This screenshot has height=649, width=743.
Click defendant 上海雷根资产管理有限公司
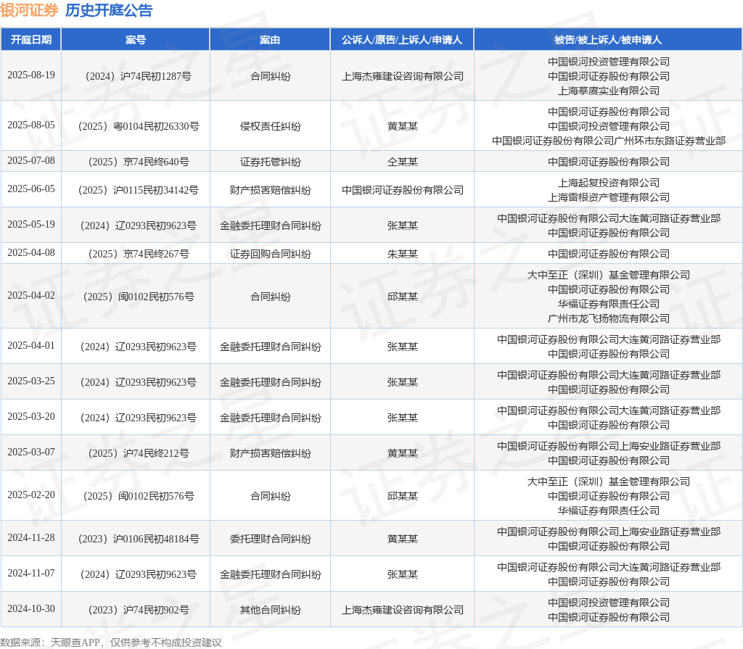click(609, 197)
